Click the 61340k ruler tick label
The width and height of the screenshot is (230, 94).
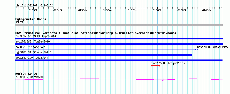(x=58, y=10)
